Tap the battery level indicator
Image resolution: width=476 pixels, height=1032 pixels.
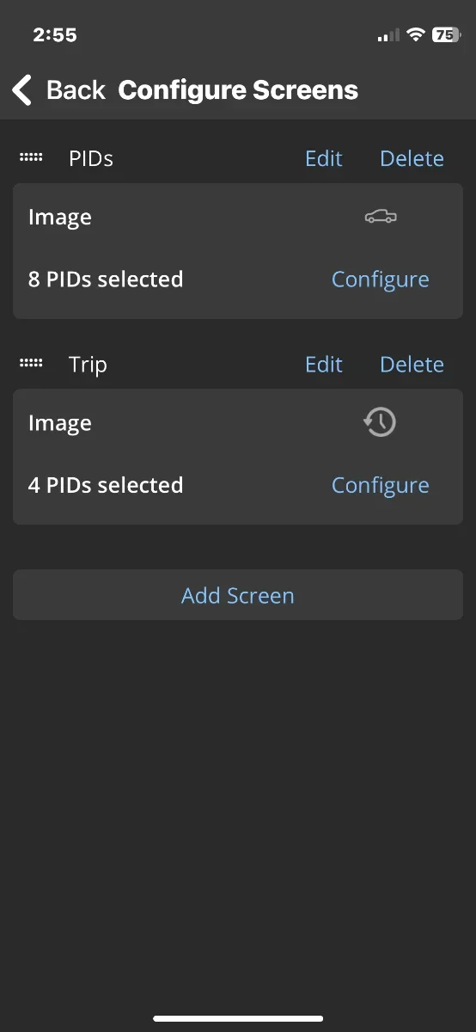446,35
